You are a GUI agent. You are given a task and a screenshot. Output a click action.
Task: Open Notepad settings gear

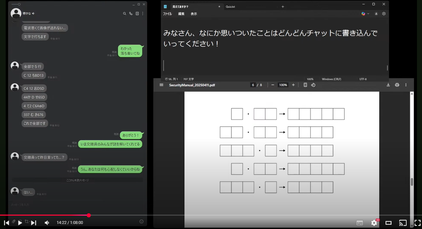(384, 14)
